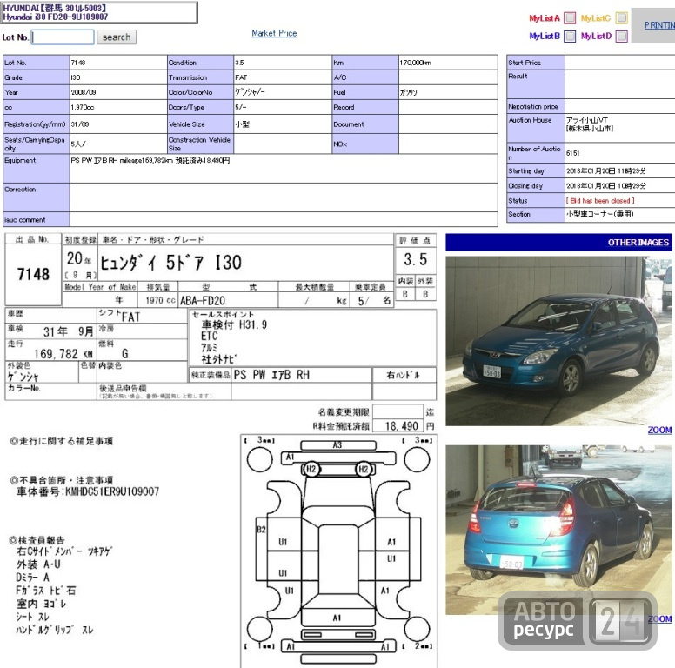This screenshot has height=668, width=675.
Task: Click the recycle fee 18,490 value
Action: tap(401, 426)
